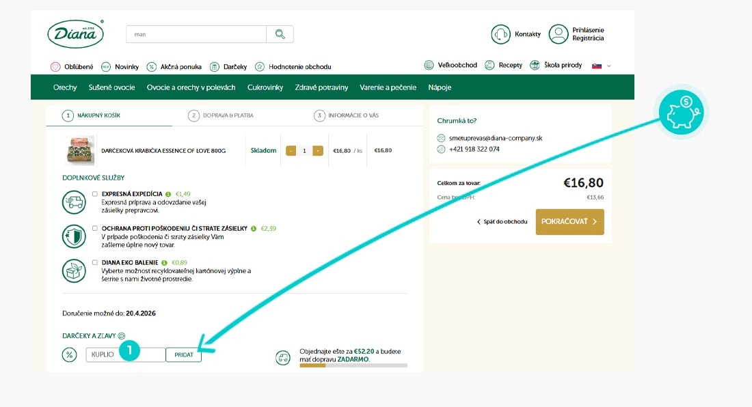Image resolution: width=752 pixels, height=407 pixels.
Task: Enable Expresná expedícia checkbox
Action: pyautogui.click(x=95, y=194)
